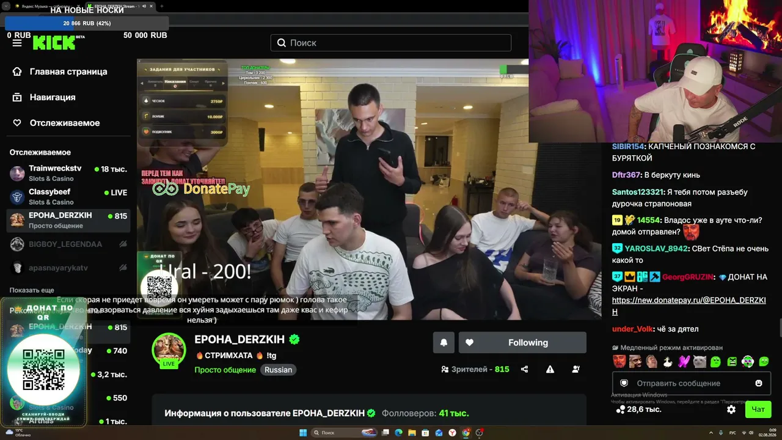Open Classybeef channel in the sidebar
This screenshot has width=782, height=440.
pos(68,196)
